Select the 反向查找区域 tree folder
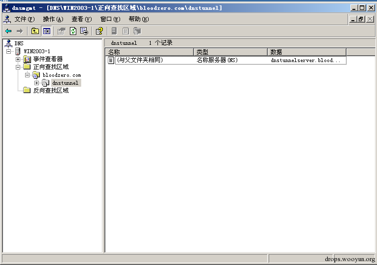 (x=51, y=91)
